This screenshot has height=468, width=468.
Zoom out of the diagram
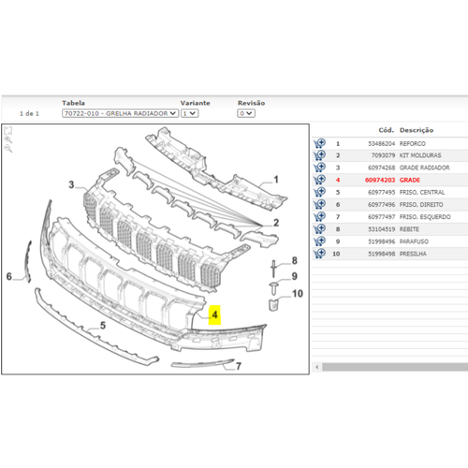click(x=8, y=148)
